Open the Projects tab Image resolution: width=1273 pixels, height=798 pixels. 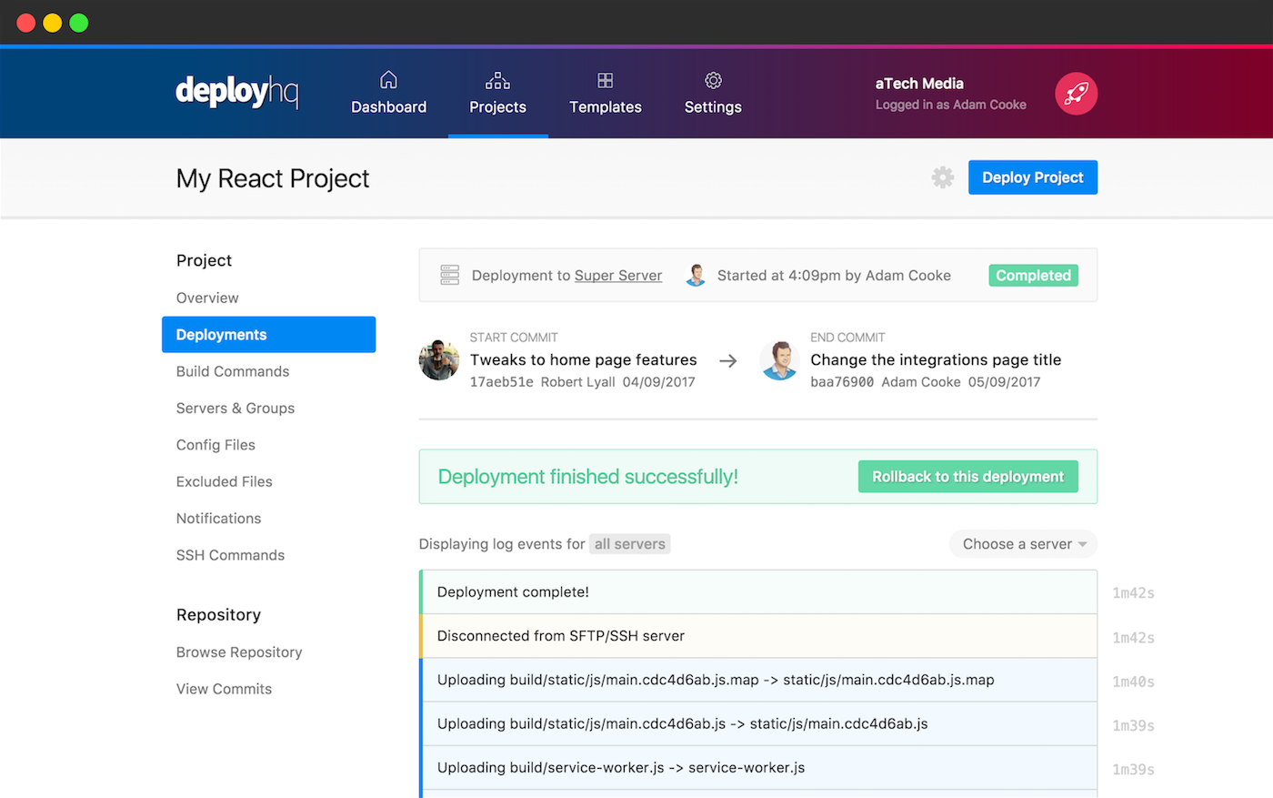tap(497, 94)
